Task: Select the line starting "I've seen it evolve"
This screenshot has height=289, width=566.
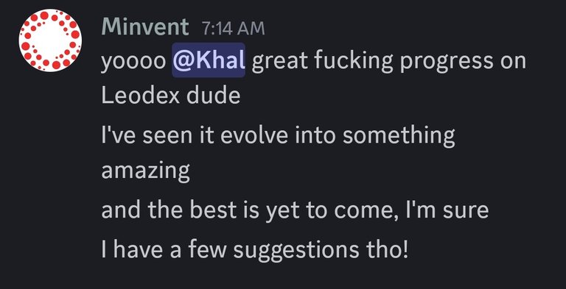Action: (x=278, y=135)
